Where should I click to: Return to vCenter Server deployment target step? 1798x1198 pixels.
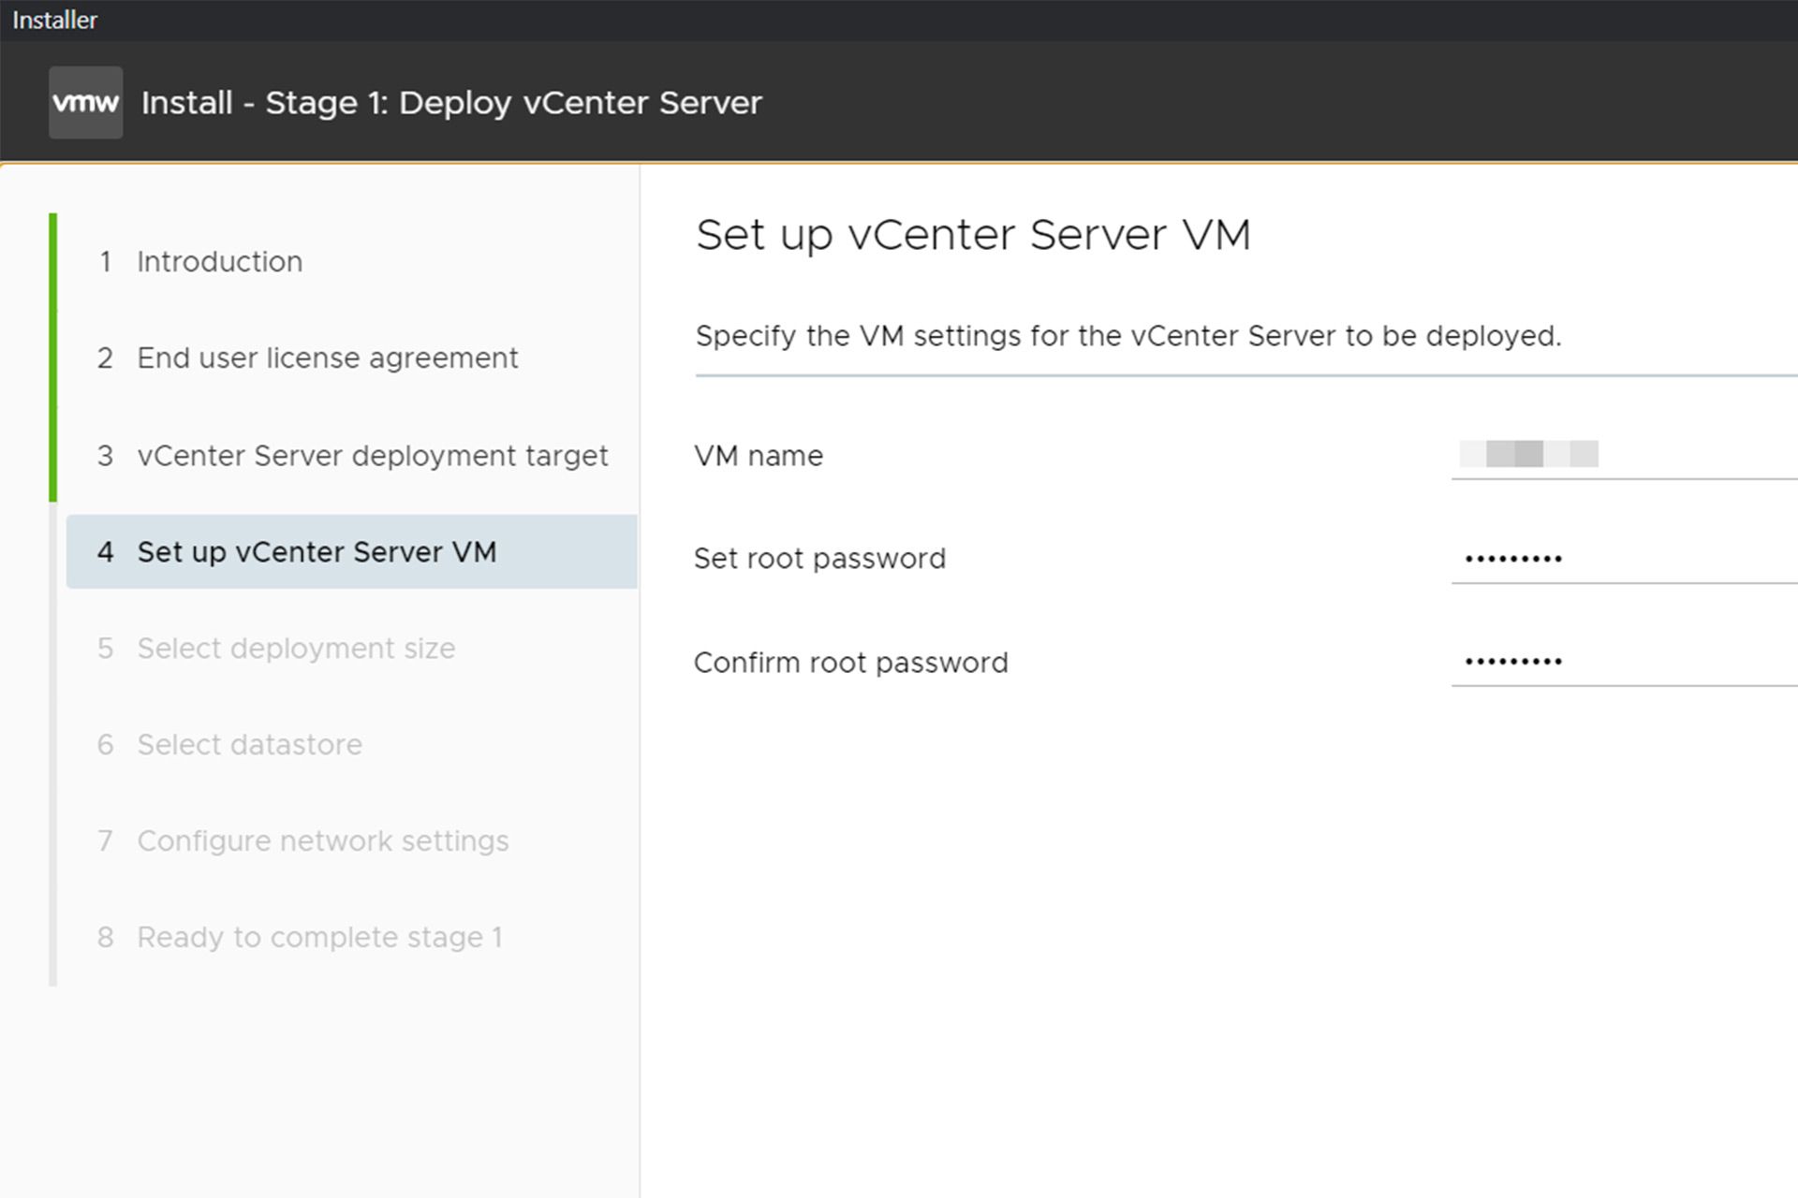click(352, 456)
